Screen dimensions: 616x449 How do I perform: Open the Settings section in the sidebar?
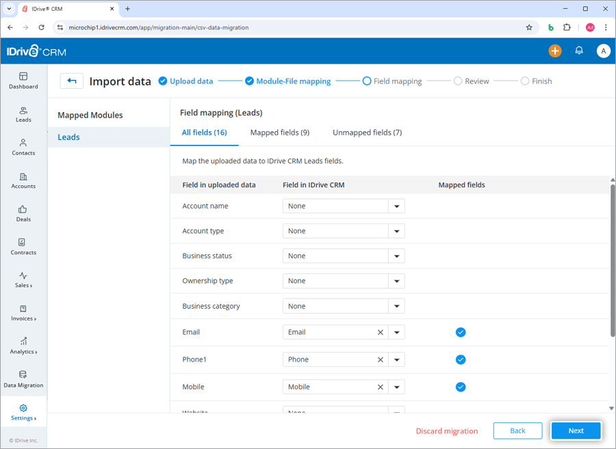coord(23,411)
